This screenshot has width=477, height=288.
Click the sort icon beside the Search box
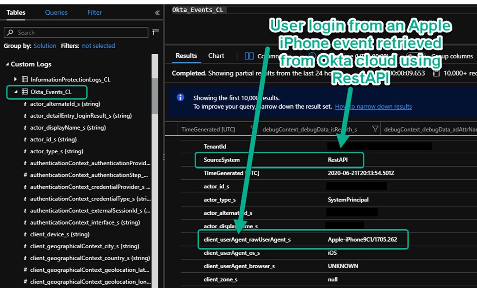point(155,32)
